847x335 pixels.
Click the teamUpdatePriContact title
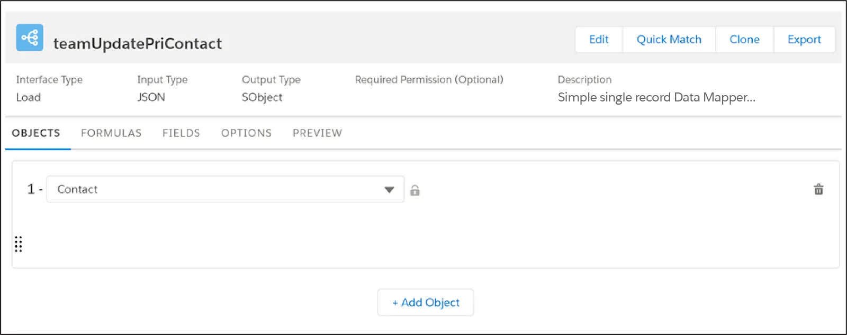(x=138, y=43)
